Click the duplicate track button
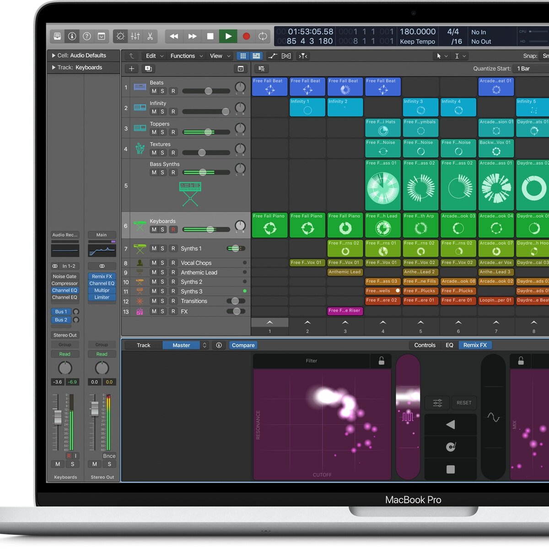The height and width of the screenshot is (549, 549). pos(148,69)
